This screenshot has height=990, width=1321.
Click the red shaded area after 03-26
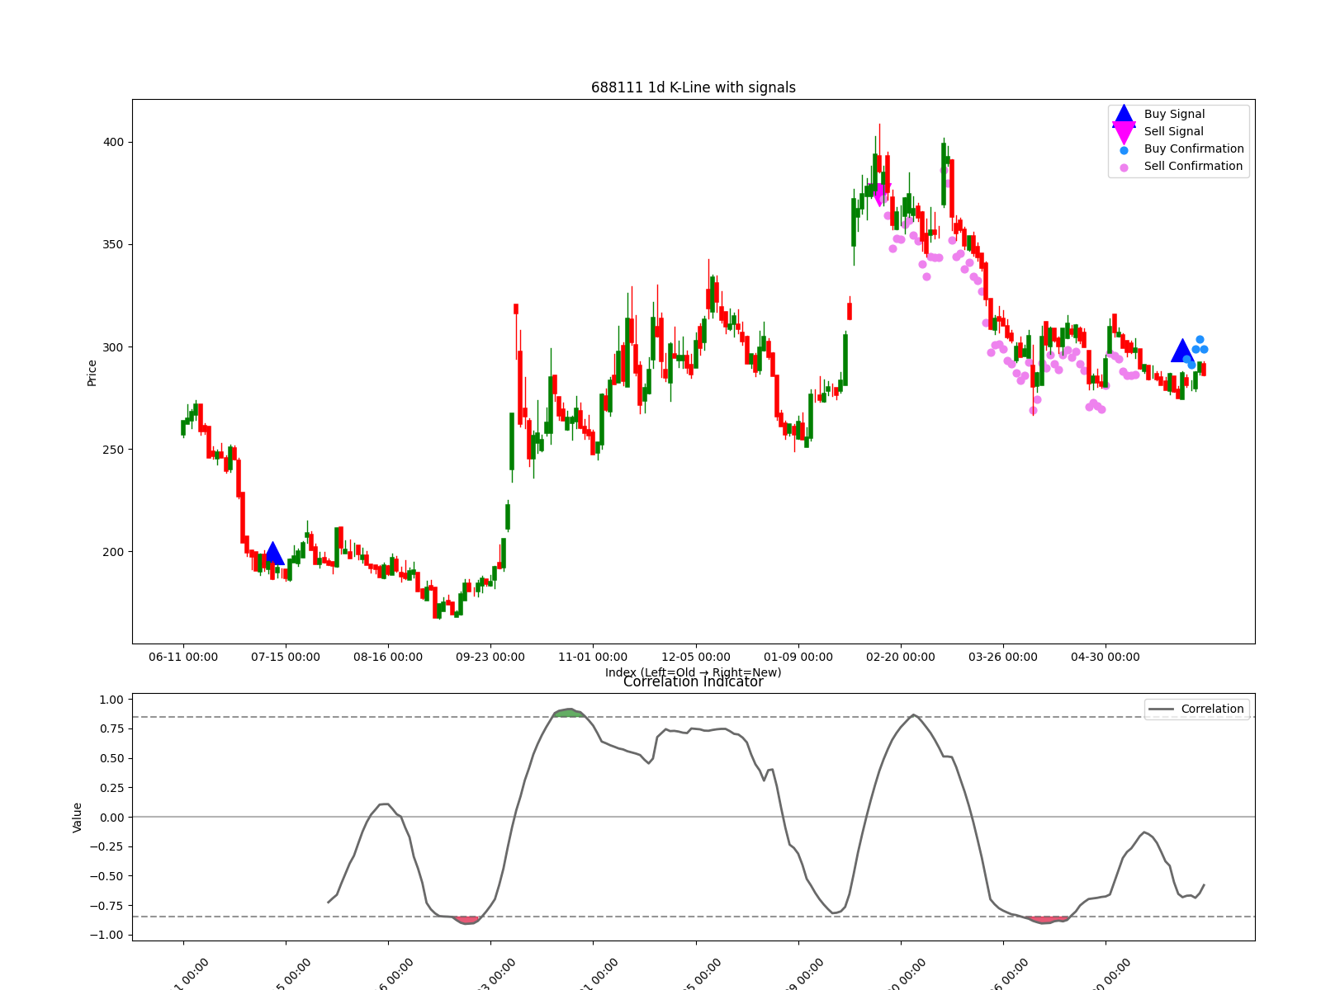1047,919
